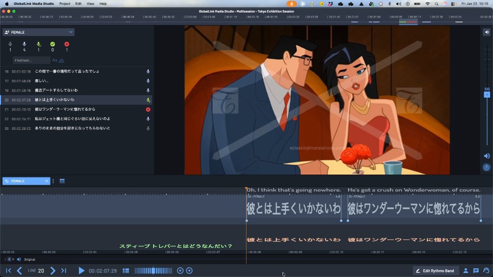
Task: Click the headset support icon
Action: (x=486, y=271)
